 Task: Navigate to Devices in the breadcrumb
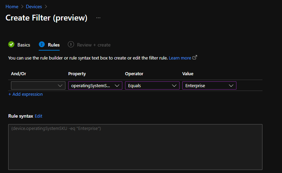coord(34,6)
